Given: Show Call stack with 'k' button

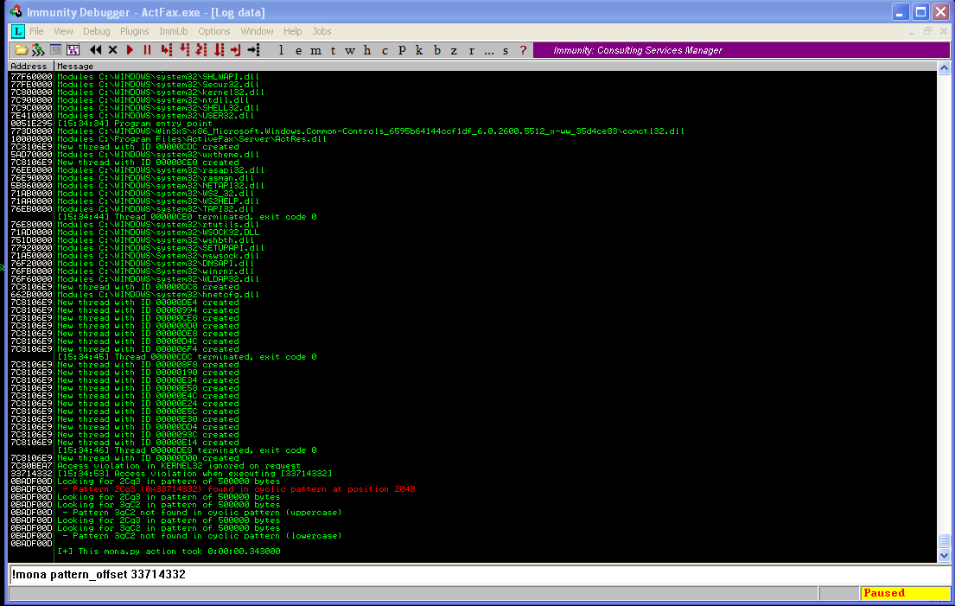Looking at the screenshot, I should [419, 50].
